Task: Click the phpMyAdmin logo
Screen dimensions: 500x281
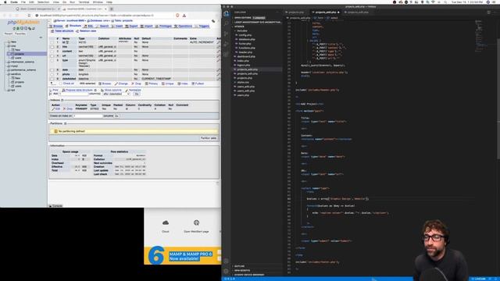Action: click(x=23, y=23)
